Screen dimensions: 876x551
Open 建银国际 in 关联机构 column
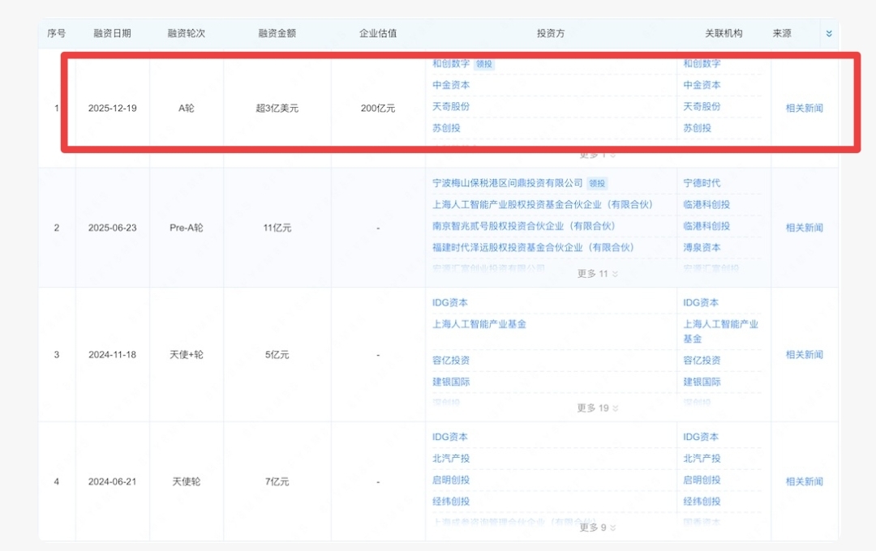pyautogui.click(x=702, y=382)
